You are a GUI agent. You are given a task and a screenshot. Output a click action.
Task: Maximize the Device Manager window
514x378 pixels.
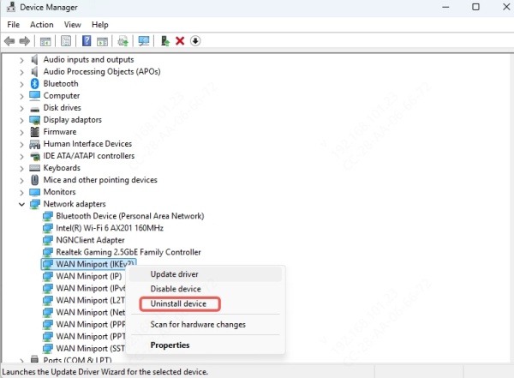(475, 7)
